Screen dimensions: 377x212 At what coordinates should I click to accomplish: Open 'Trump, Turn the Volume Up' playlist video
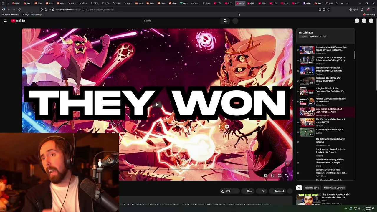325,60
